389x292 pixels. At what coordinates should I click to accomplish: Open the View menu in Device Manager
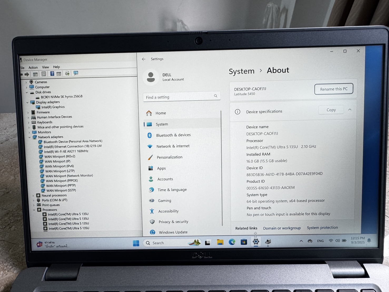point(46,67)
